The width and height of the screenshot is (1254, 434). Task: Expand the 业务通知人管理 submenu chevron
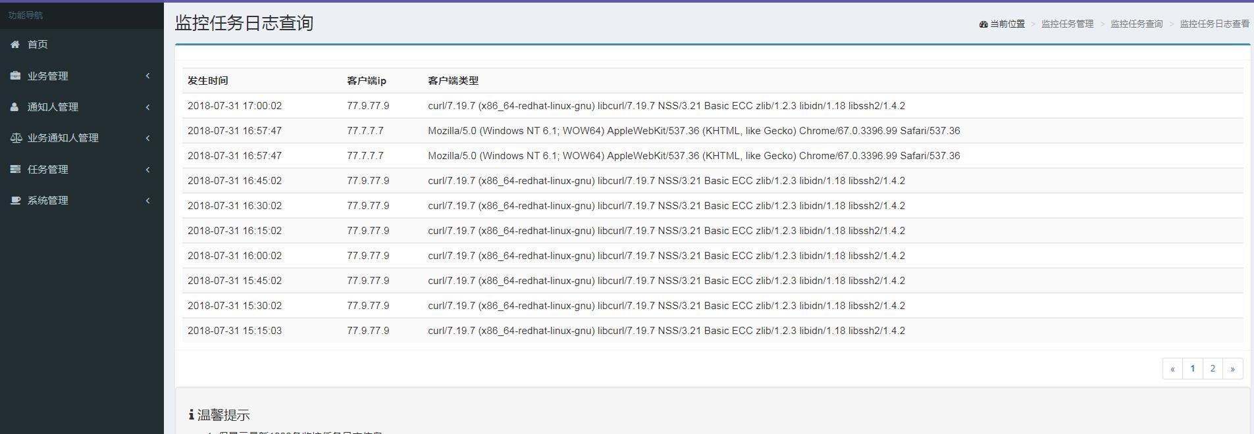[147, 137]
